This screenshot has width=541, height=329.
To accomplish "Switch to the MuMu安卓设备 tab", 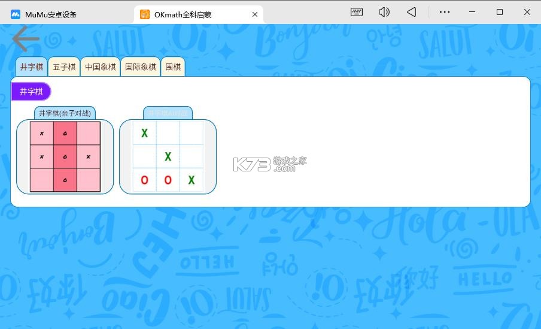I will [51, 14].
